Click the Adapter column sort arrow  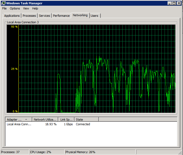pos(26,119)
